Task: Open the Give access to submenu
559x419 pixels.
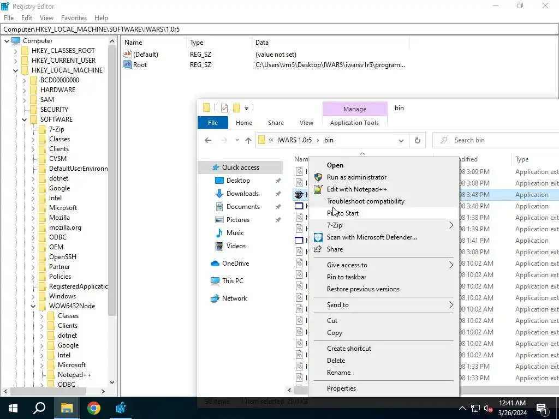Action: [384, 265]
